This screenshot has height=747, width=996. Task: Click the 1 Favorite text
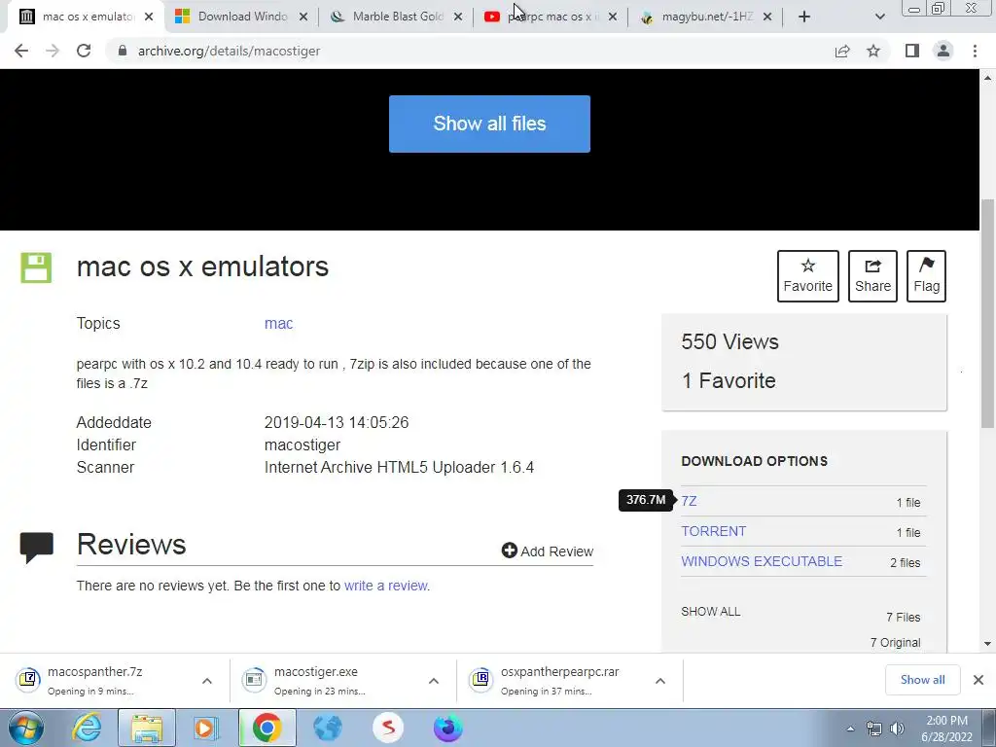pos(729,380)
